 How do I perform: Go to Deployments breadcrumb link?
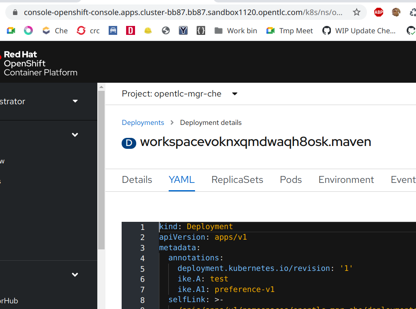tap(143, 122)
